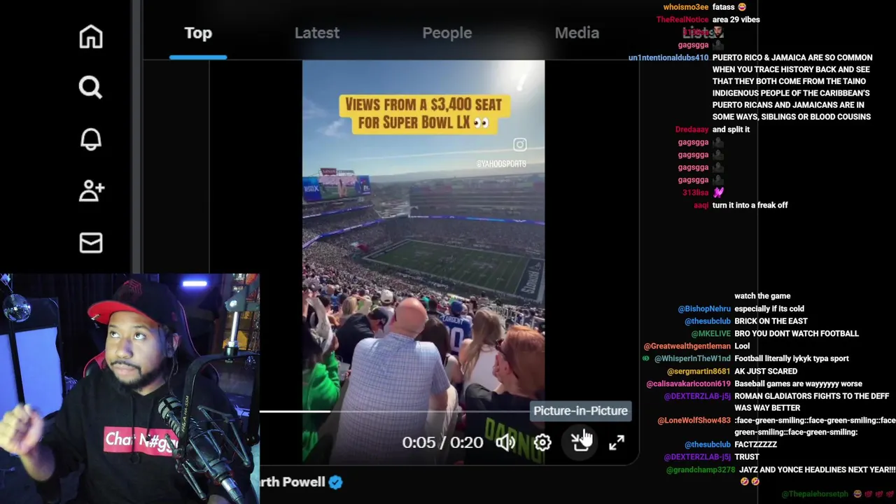Click username 313lisa in chat
This screenshot has width=896, height=504.
tap(696, 192)
